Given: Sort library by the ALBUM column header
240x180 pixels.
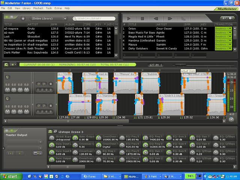Looking at the screenshot, I should tap(74, 24).
